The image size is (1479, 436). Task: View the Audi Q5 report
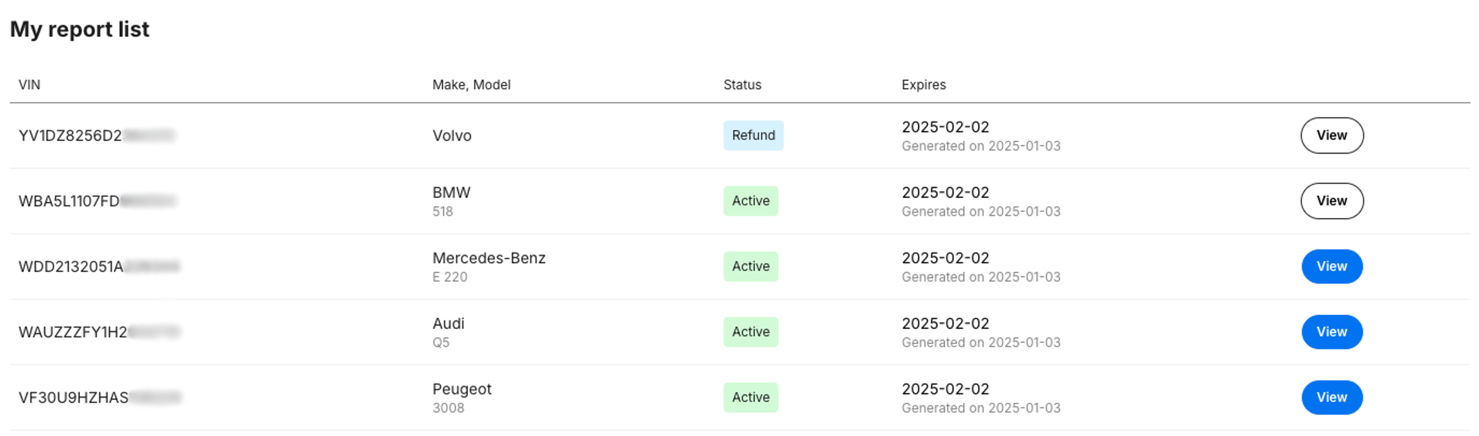pos(1331,332)
